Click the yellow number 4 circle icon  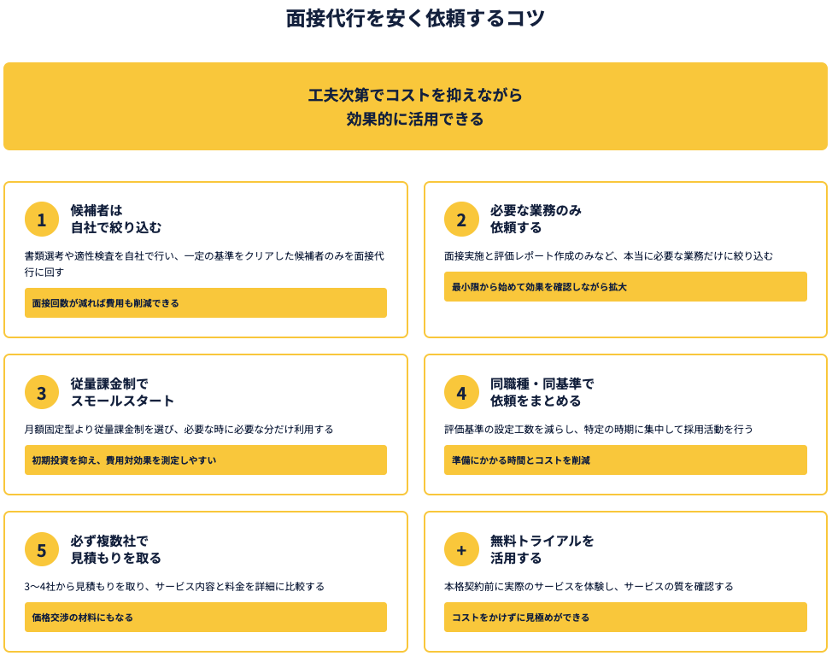[x=461, y=393]
